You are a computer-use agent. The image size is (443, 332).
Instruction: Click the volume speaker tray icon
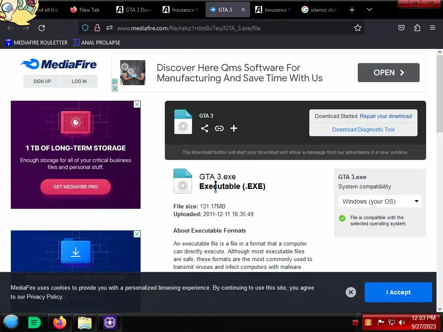(x=401, y=322)
